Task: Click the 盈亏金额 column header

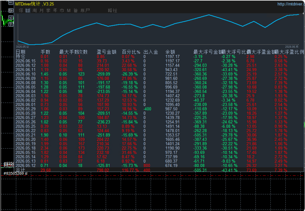Action: [107, 52]
